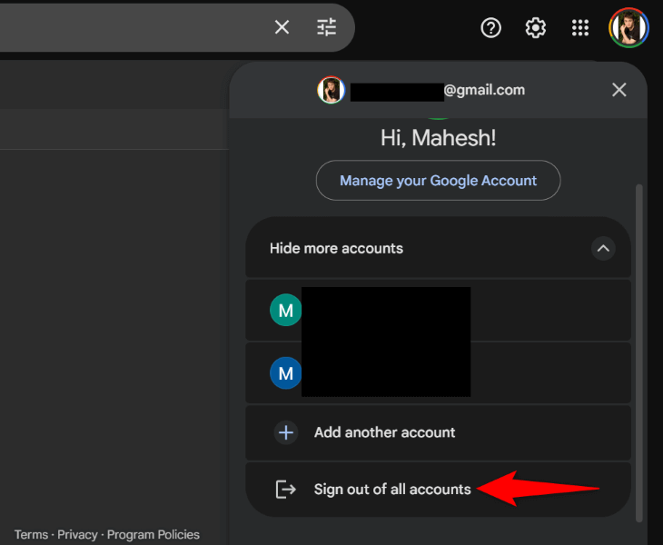Click Hide more accounts label

tap(336, 248)
